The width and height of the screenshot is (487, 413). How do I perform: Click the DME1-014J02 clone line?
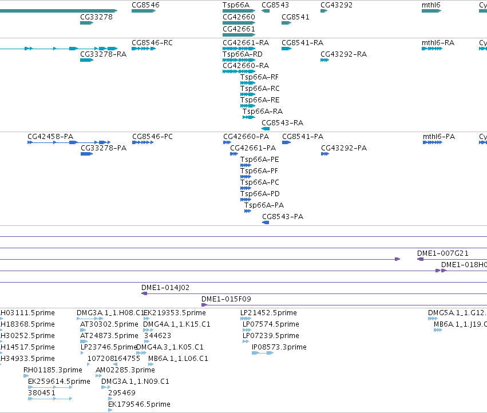point(314,293)
